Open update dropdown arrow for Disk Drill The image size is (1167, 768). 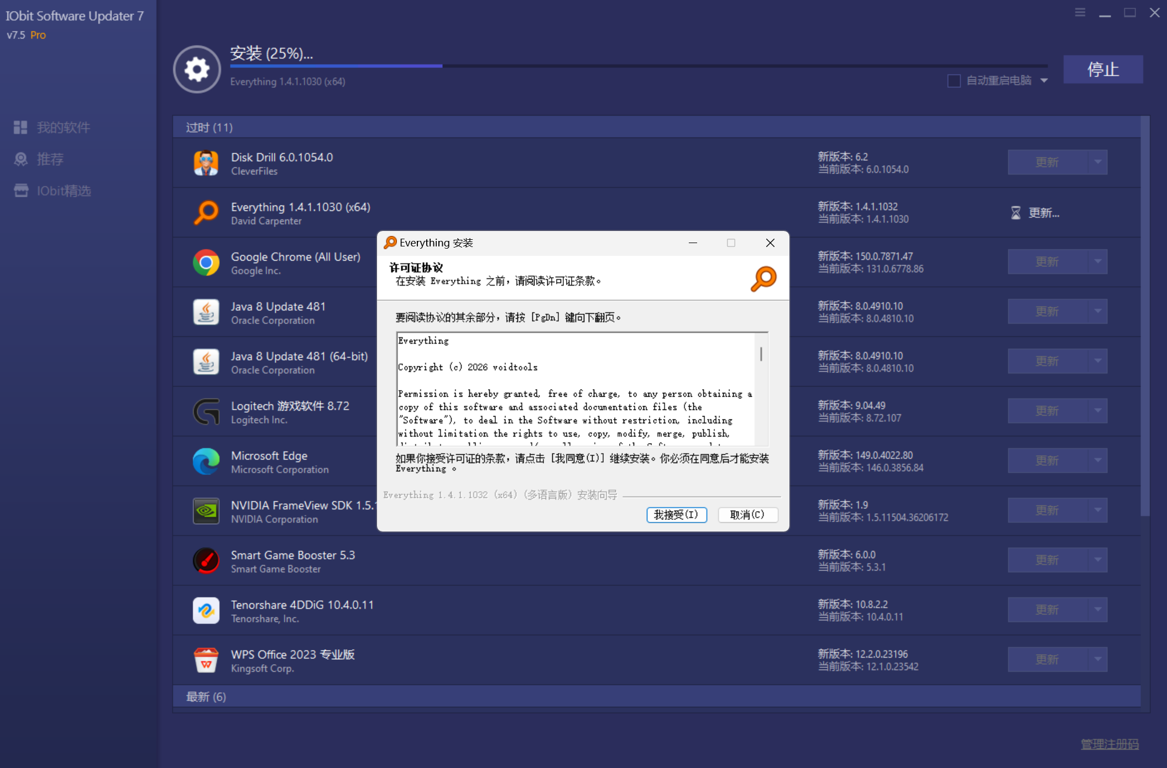(x=1097, y=162)
